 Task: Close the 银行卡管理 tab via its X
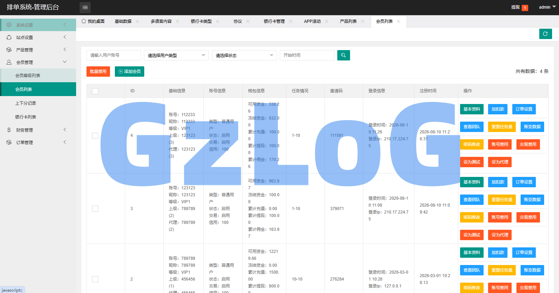(291, 21)
